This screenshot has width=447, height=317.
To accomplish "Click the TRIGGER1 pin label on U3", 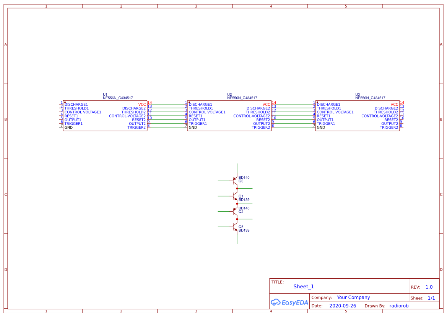I will (x=326, y=124).
